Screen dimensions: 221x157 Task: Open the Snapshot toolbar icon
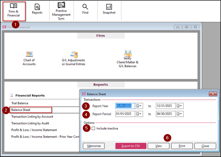click(x=109, y=9)
